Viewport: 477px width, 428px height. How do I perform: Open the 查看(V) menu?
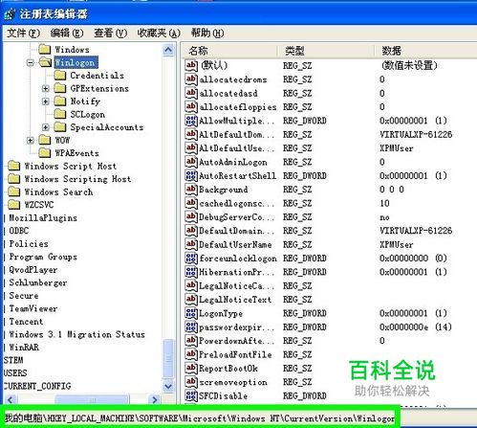coord(110,33)
